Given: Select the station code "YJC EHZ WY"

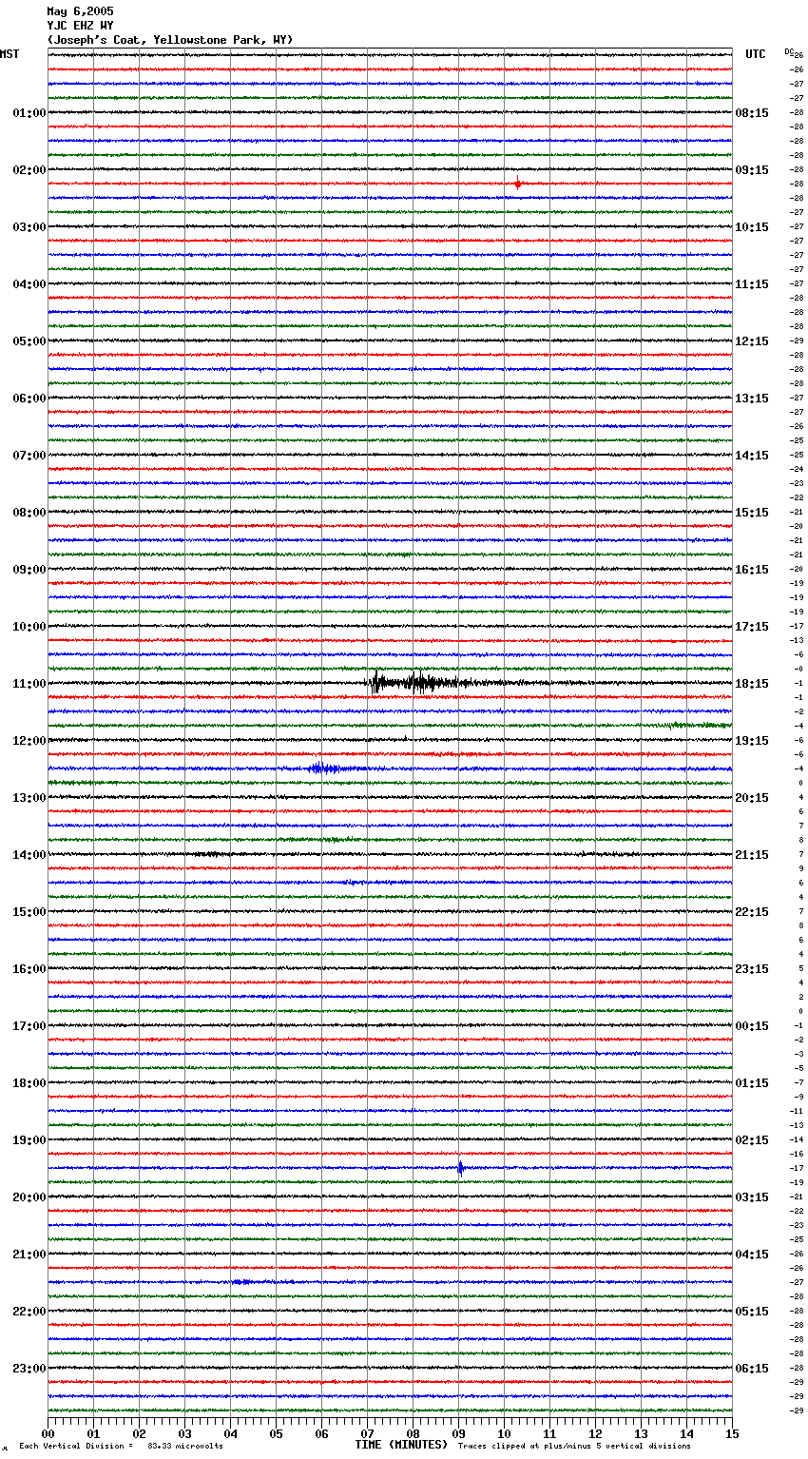Looking at the screenshot, I should pos(80,26).
